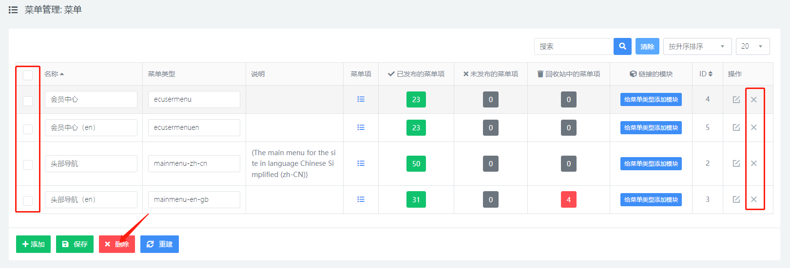Delete the 会员中心 (en) row with X icon

click(753, 127)
